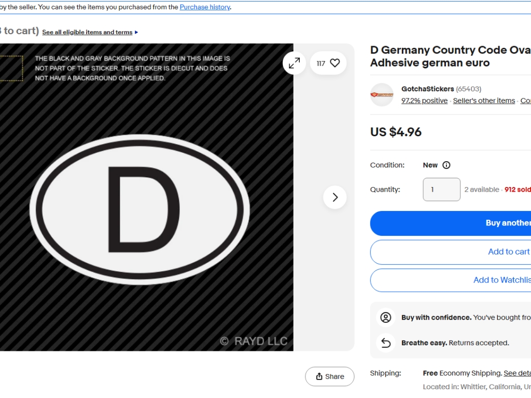Click the seller feedback score 65403
This screenshot has width=531, height=398.
(468, 89)
